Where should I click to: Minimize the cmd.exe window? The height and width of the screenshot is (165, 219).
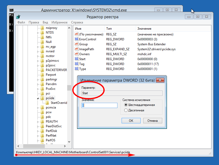(x=158, y=10)
